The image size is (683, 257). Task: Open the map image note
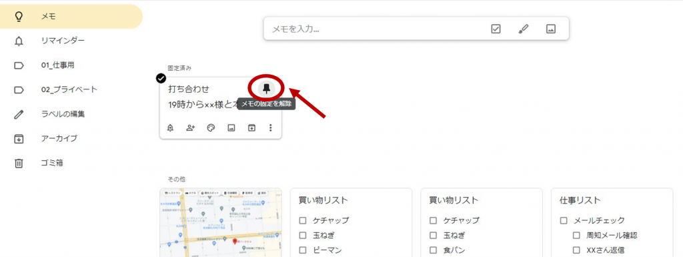(221, 222)
